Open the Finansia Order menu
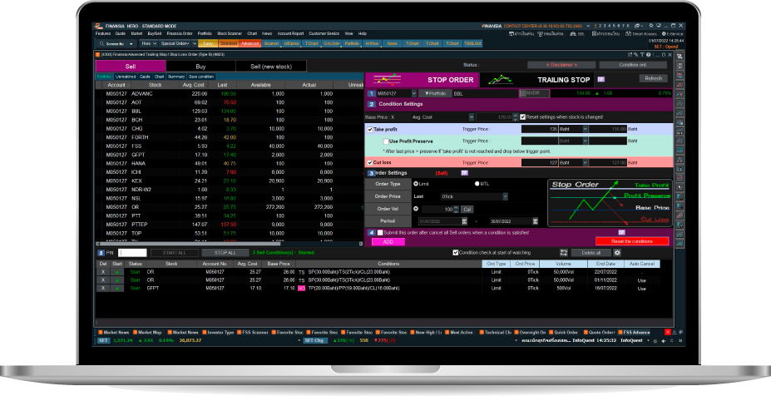Viewport: 771px width, 396px height. 180,33
